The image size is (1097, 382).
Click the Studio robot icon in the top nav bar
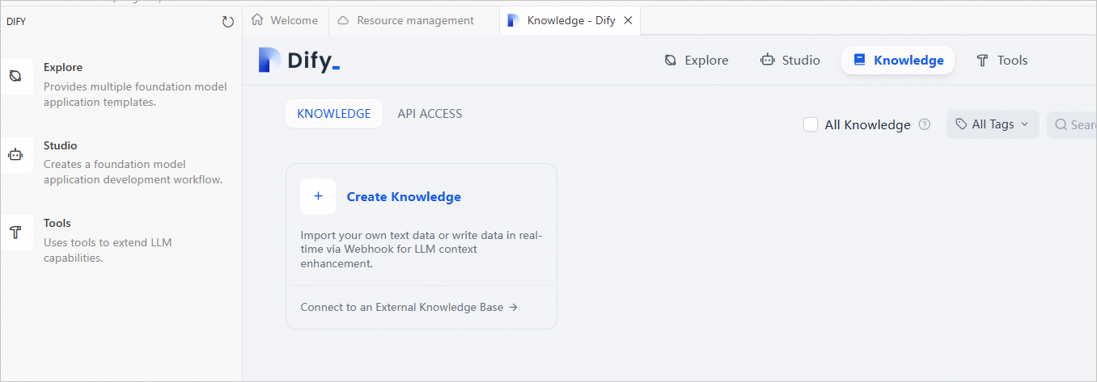click(768, 60)
